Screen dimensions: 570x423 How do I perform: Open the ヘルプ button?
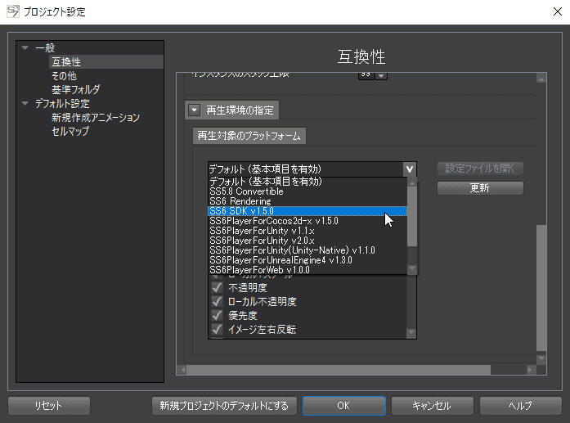coord(521,406)
